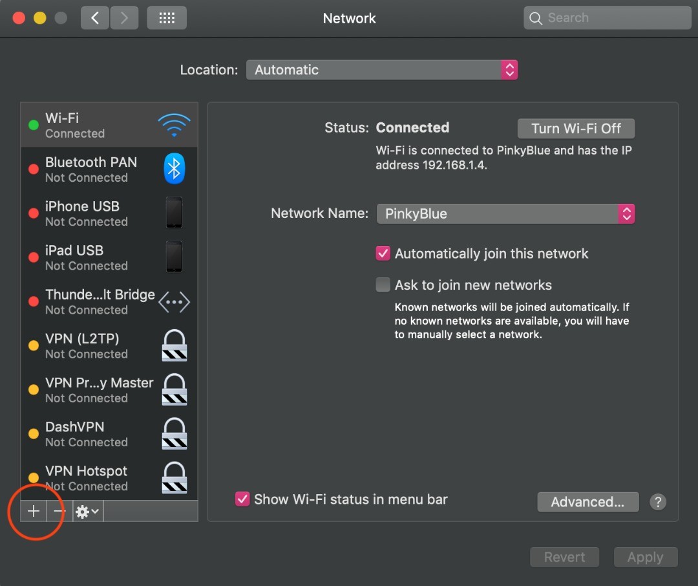Open the Location dropdown
698x586 pixels.
(x=509, y=69)
